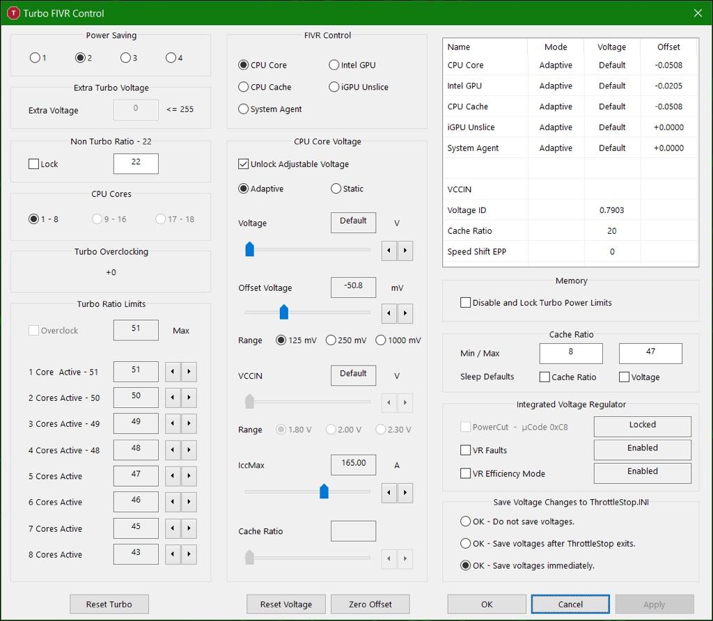The height and width of the screenshot is (621, 713).
Task: Click the VR Efficiency Mode Enabled button
Action: click(643, 473)
